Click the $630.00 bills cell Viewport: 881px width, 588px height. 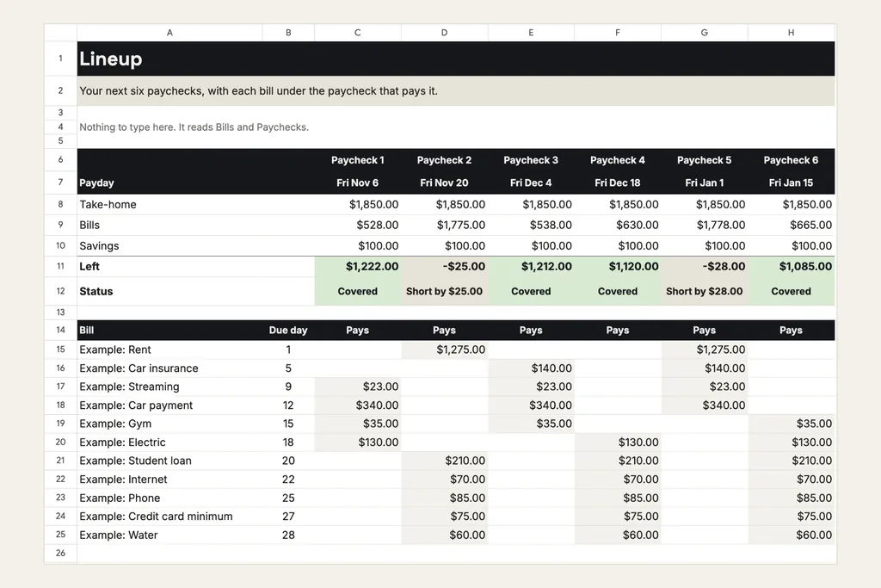618,226
